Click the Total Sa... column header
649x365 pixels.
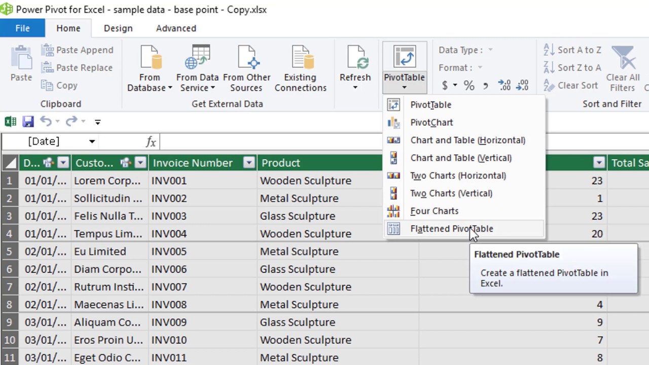(x=628, y=163)
